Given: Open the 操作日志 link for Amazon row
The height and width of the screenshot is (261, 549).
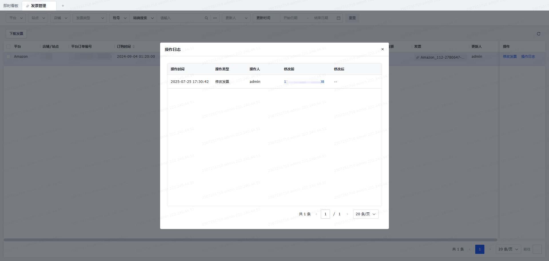Looking at the screenshot, I should coord(528,57).
